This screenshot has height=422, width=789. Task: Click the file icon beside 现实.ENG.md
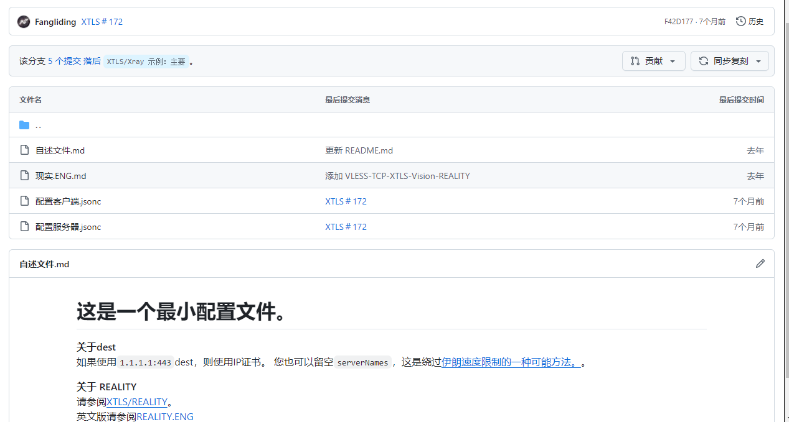24,176
